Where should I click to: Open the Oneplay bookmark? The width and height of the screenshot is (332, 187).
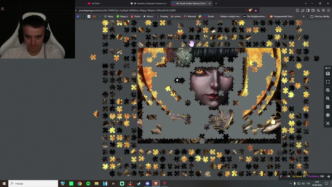[162, 16]
